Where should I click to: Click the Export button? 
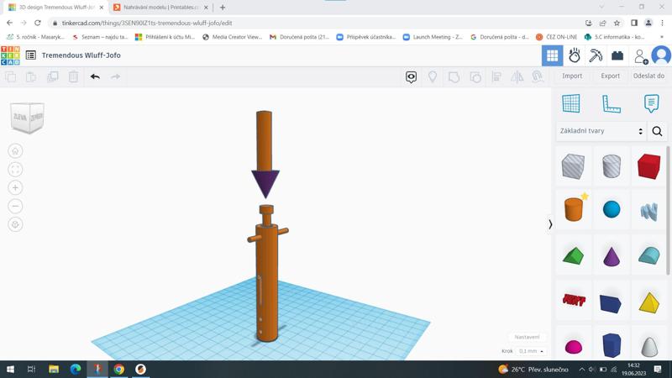click(x=610, y=76)
